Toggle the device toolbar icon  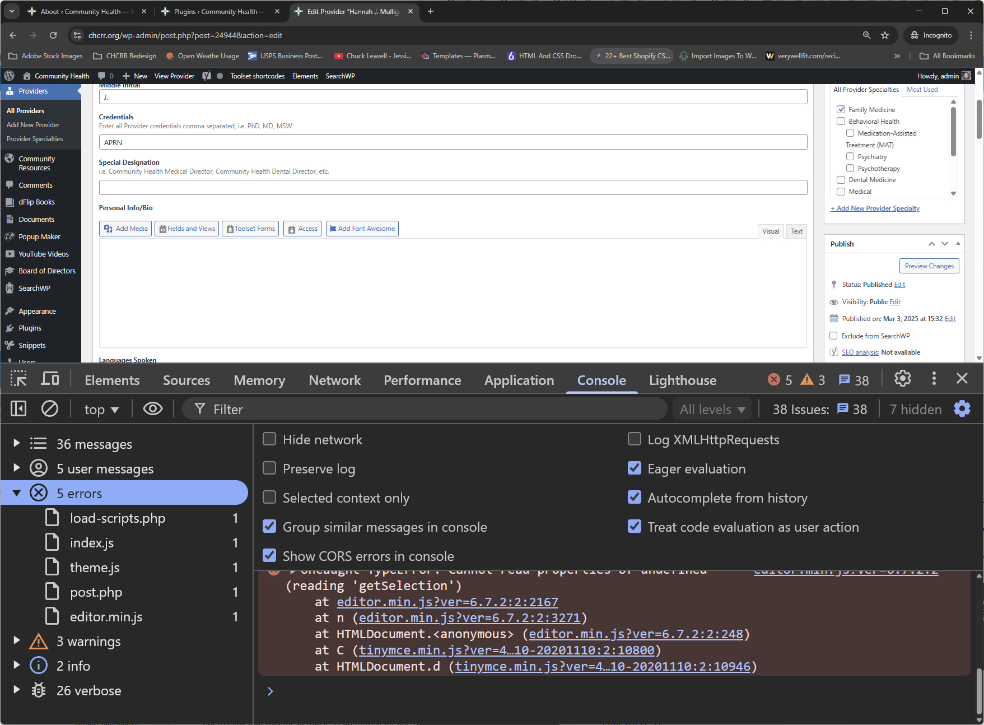[50, 379]
